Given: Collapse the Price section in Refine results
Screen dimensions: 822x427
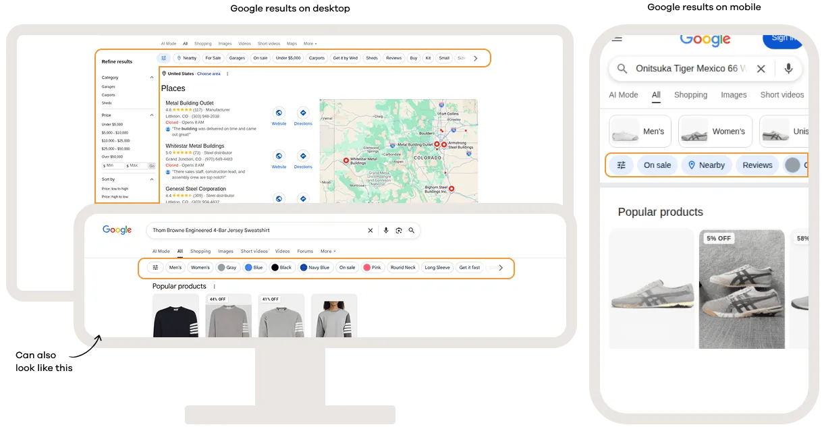Looking at the screenshot, I should point(152,115).
